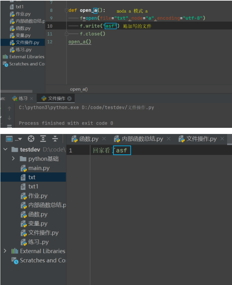Click the locate opened file crosshair icon
Screen dimensions: 232x285
point(31,139)
